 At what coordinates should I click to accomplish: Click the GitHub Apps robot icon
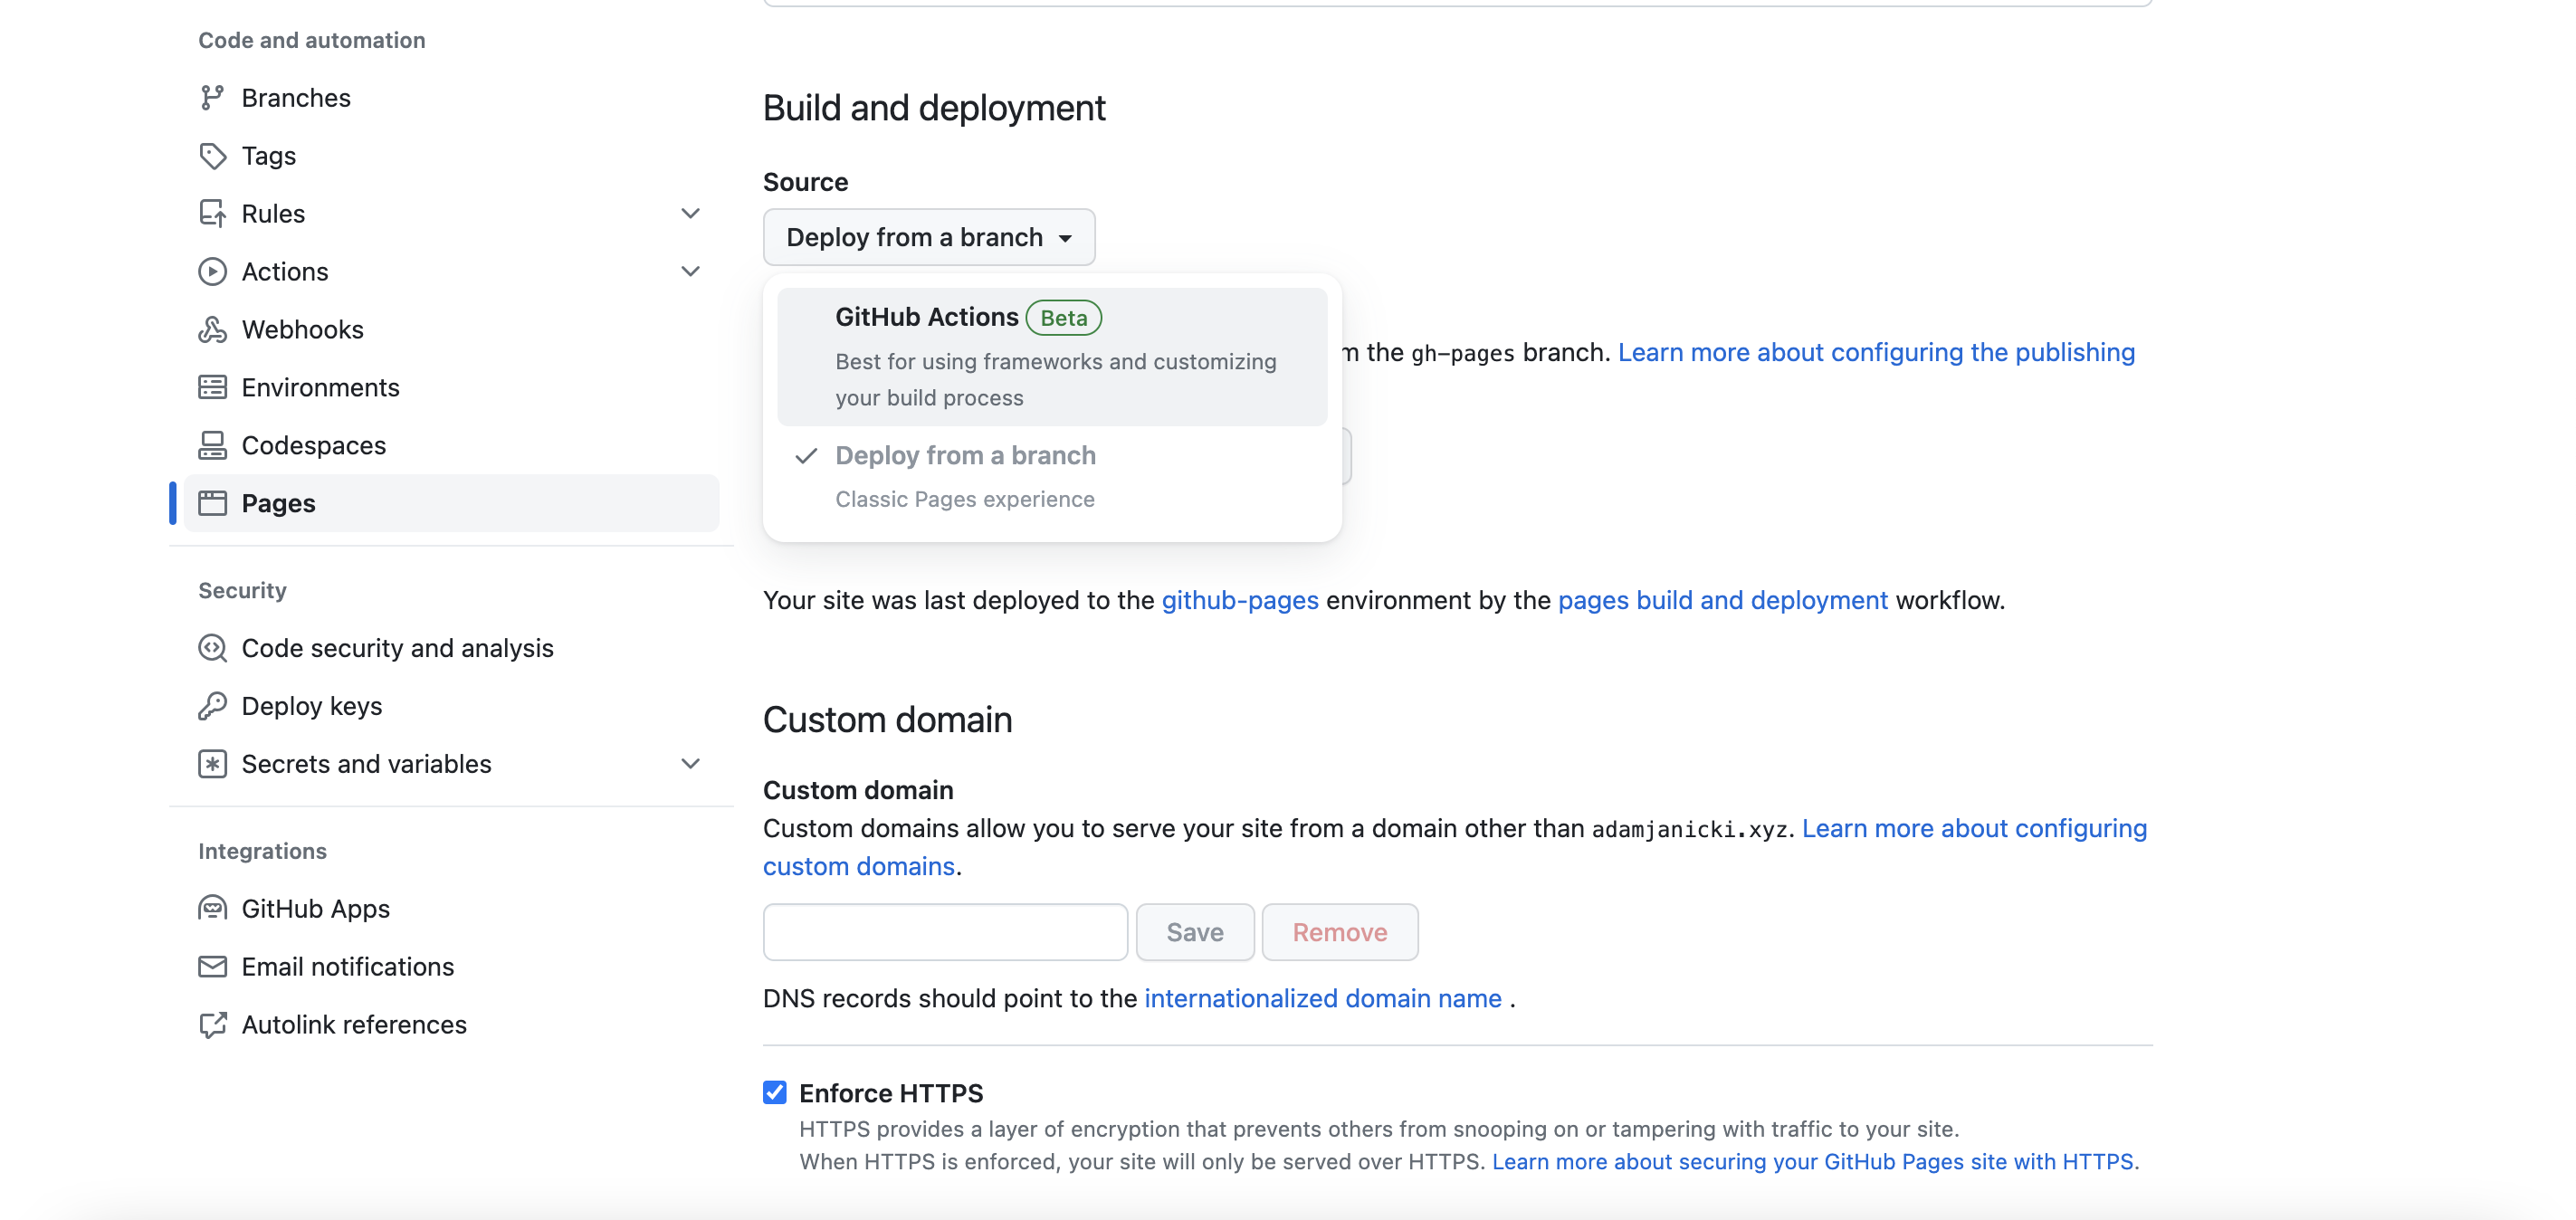[x=212, y=909]
